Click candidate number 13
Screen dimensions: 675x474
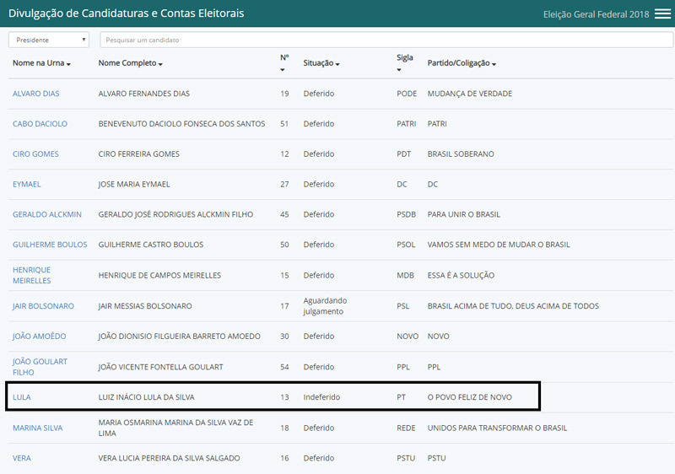[x=284, y=397]
